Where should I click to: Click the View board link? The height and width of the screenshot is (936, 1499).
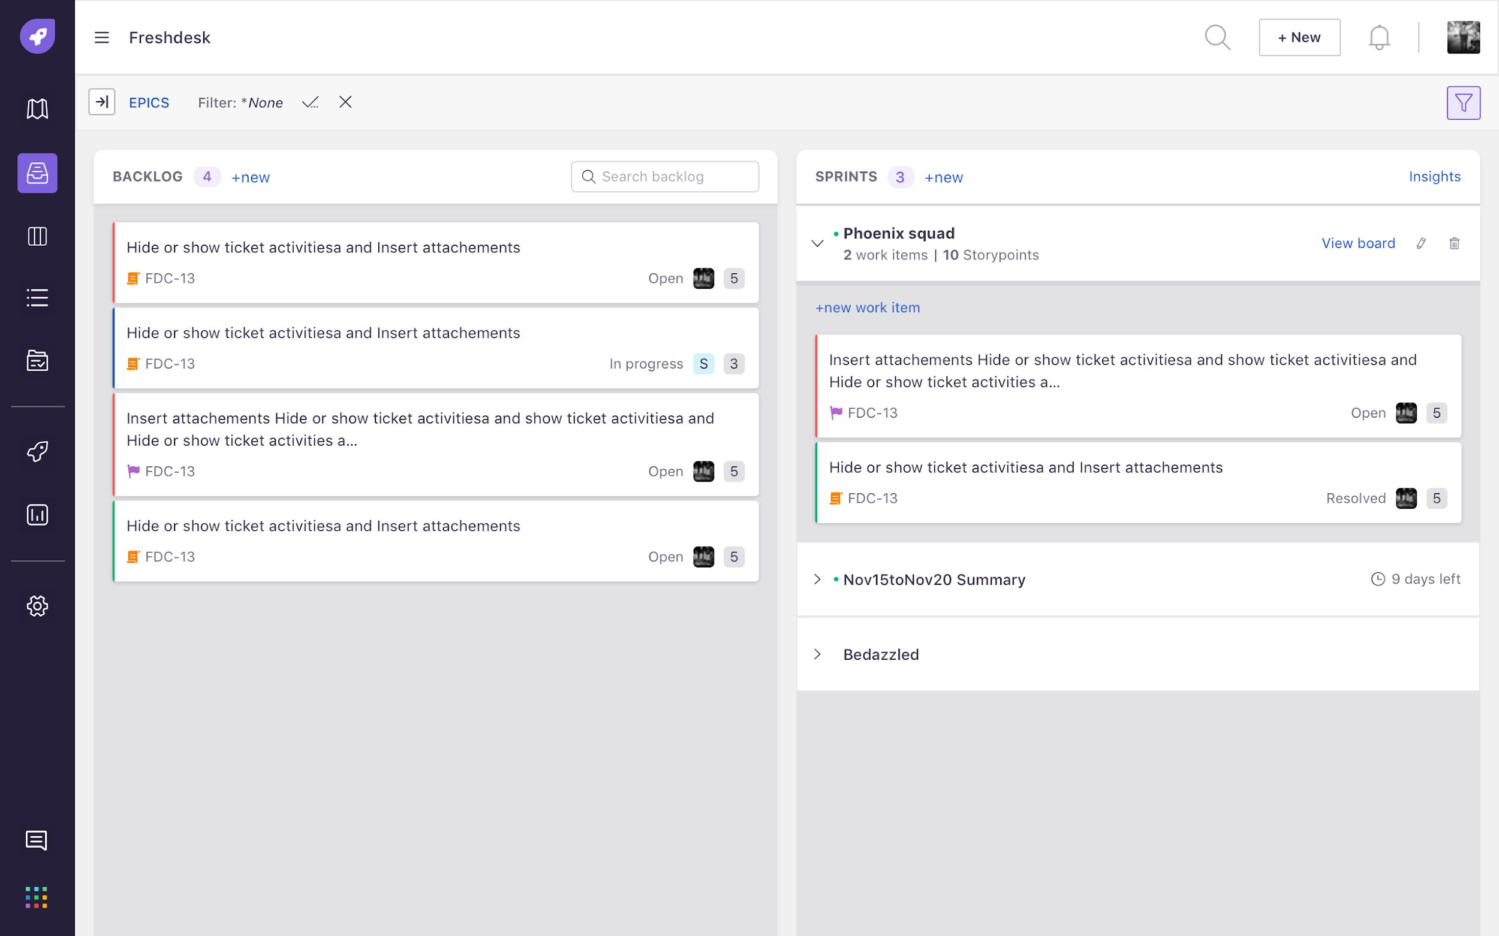tap(1357, 243)
